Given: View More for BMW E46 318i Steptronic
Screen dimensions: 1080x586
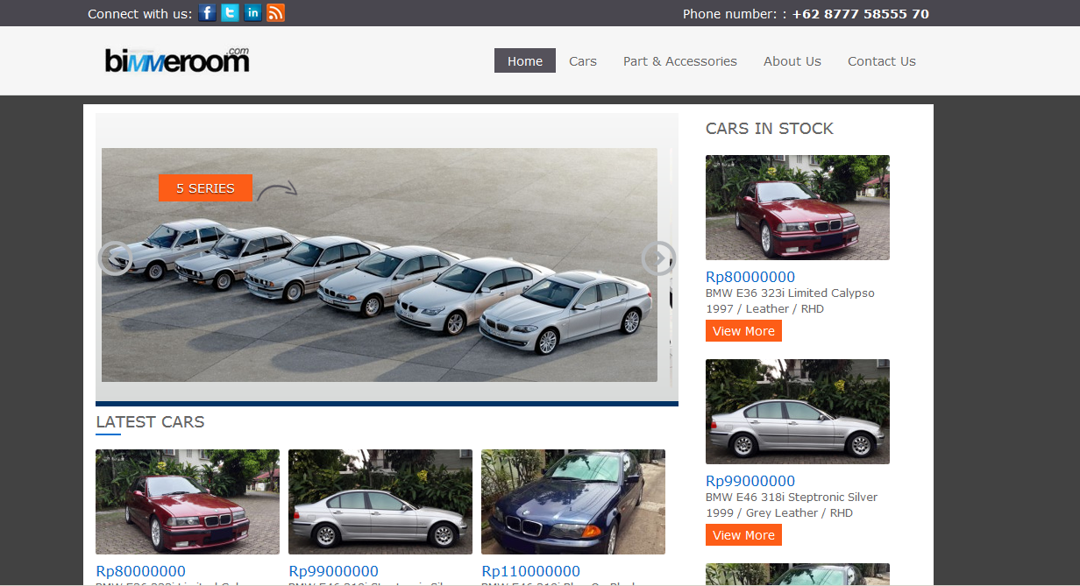Looking at the screenshot, I should pos(743,535).
